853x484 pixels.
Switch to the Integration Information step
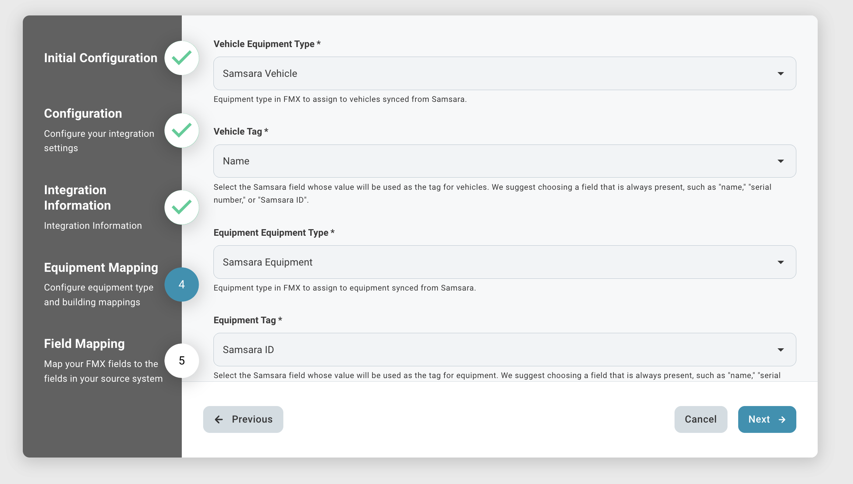77,198
